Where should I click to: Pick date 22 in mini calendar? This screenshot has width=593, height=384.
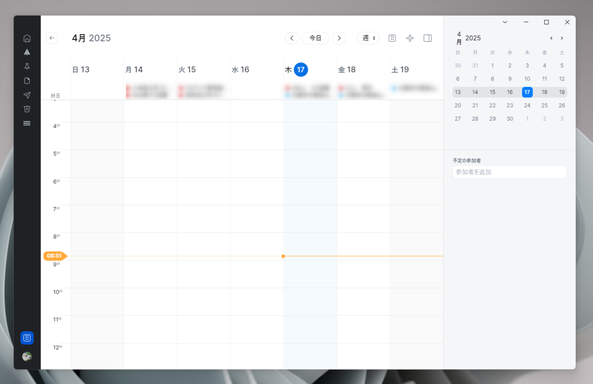[x=492, y=105]
